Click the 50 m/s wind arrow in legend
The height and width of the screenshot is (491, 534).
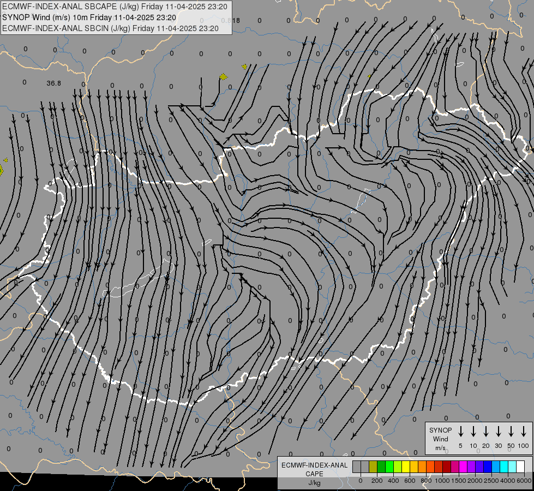[511, 432]
